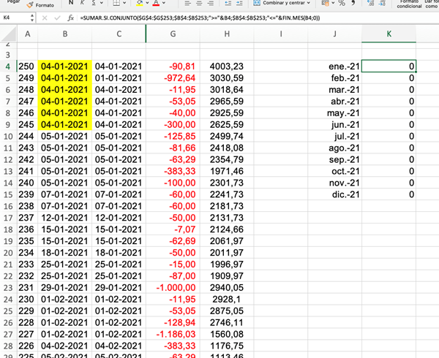Click the fill color bucket icon
Viewport: 439px width, 358px height.
click(139, 4)
